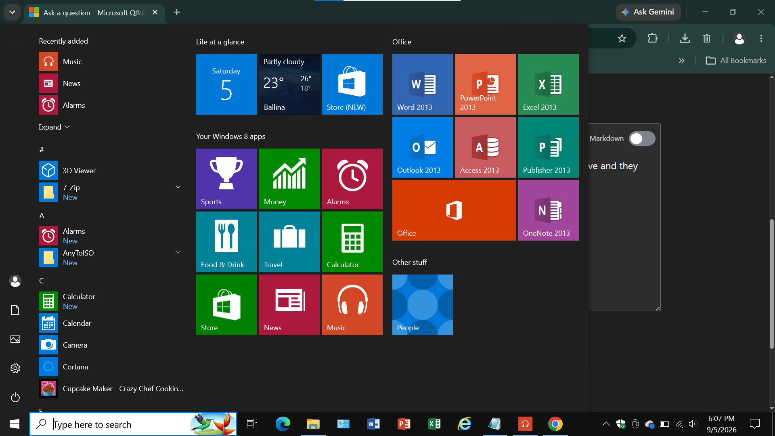Open the green Store tile
This screenshot has height=436, width=775.
(x=226, y=305)
